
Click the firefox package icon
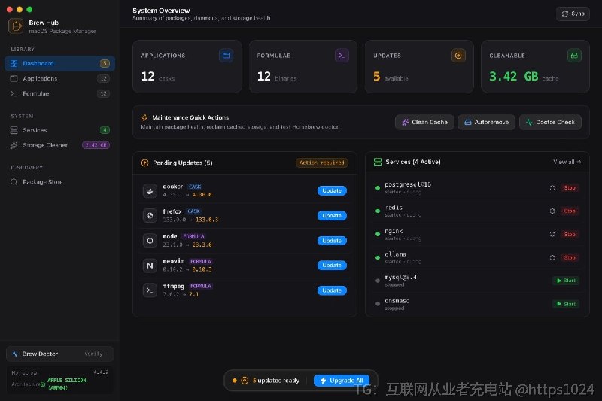150,216
